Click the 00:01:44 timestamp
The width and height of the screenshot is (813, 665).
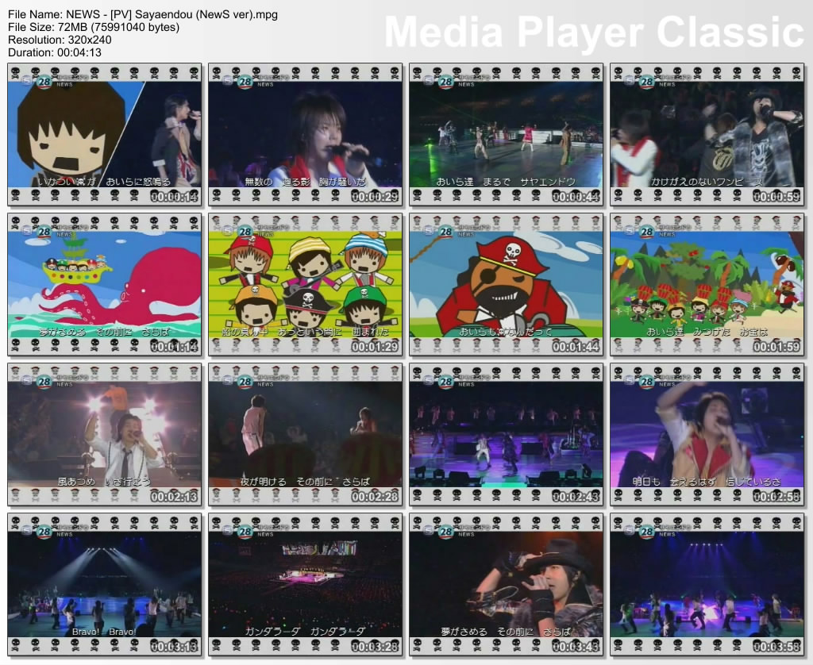[576, 346]
